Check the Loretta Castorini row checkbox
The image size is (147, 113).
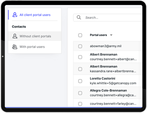80,81
